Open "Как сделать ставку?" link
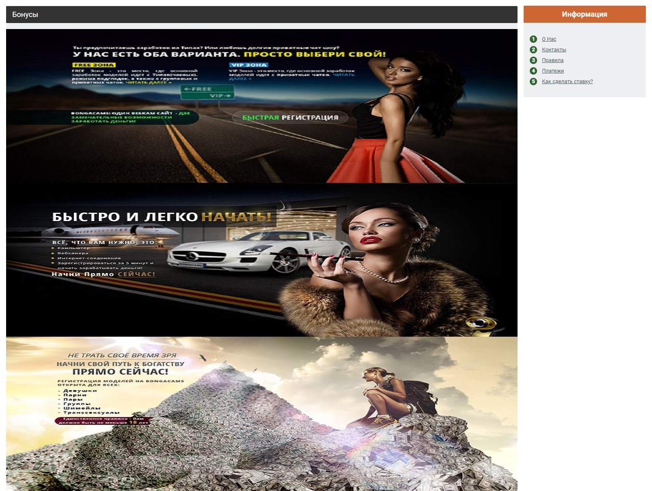The width and height of the screenshot is (652, 491). pos(567,81)
